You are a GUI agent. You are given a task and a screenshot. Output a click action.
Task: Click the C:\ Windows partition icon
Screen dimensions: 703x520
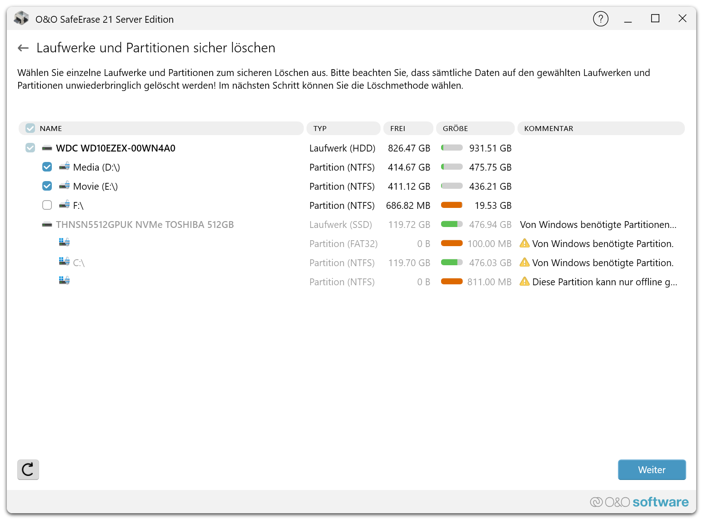click(x=64, y=262)
